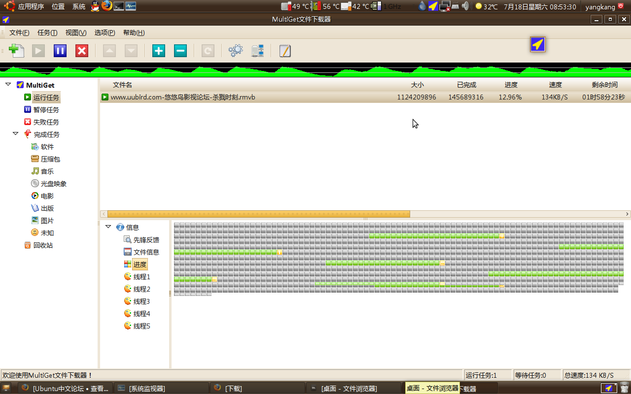
Task: Click the orange horizontal scrollbar thumb
Action: pos(259,214)
